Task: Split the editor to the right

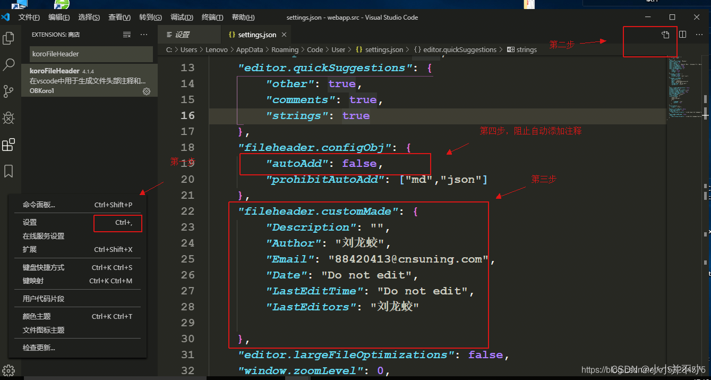Action: (x=683, y=35)
